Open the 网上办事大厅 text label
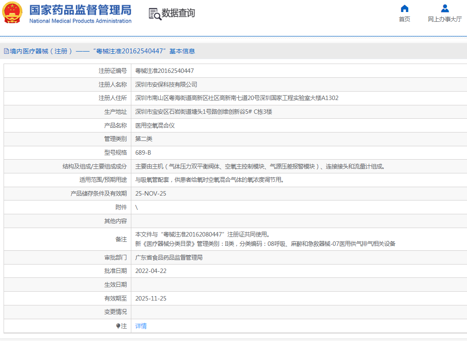467x341 pixels. (x=444, y=19)
